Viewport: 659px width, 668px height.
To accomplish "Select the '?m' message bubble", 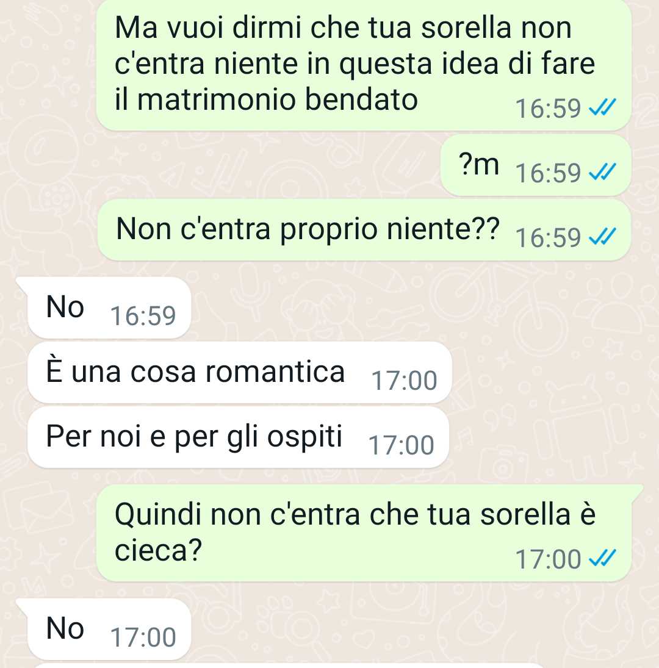I will 536,165.
